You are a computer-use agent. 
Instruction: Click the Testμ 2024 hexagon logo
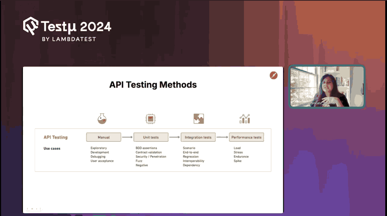[31, 25]
